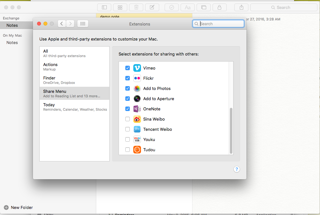Enable Sina Weibo sharing extension
Image resolution: width=320 pixels, height=215 pixels.
[x=128, y=119]
